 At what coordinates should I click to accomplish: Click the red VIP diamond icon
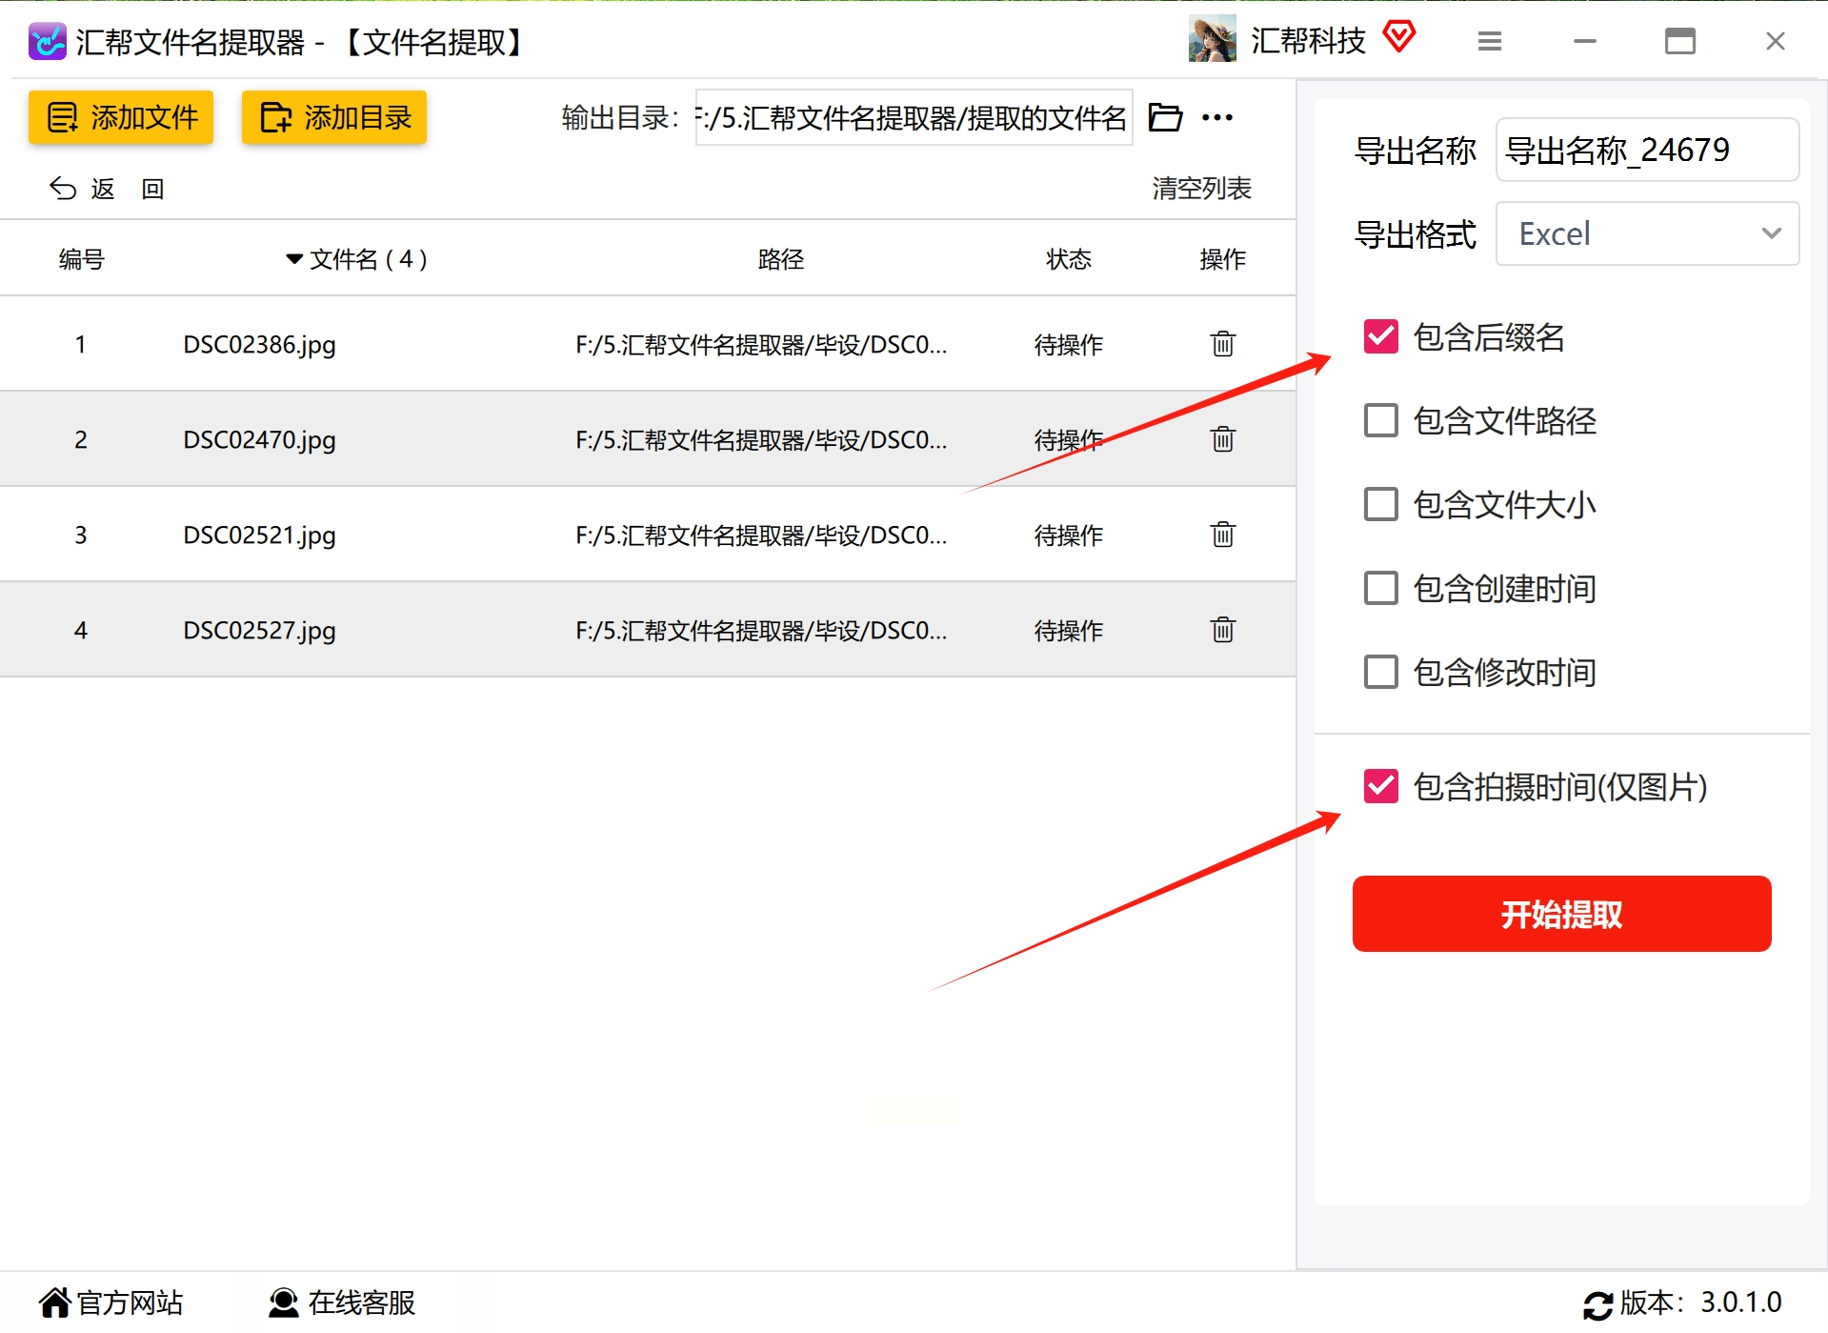1399,36
